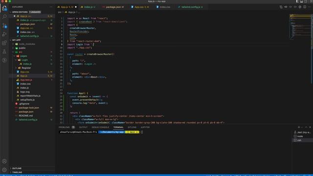Open the GitLens panel tab
Image resolution: width=313 pixels, height=176 pixels.
(132, 127)
